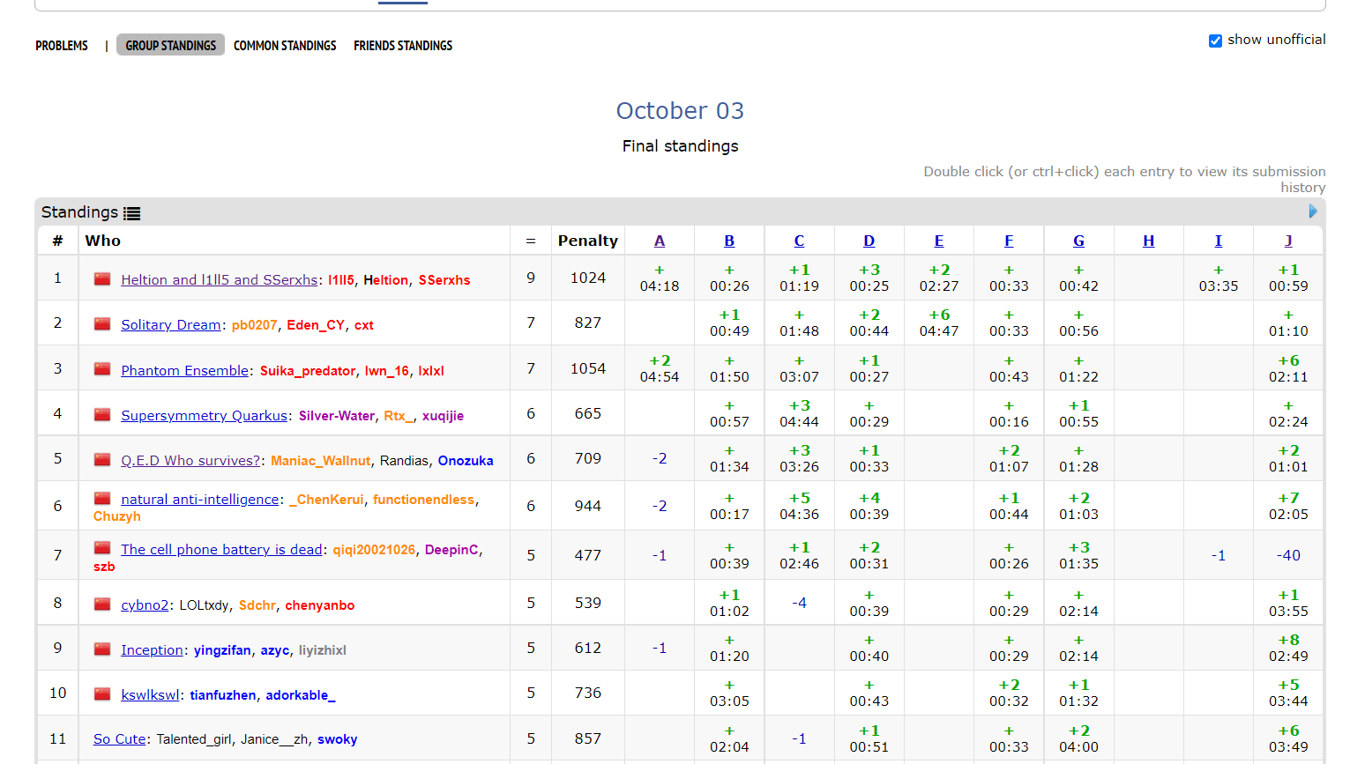The height and width of the screenshot is (764, 1350).
Task: Open user pb0207's profile
Action: click(x=254, y=325)
